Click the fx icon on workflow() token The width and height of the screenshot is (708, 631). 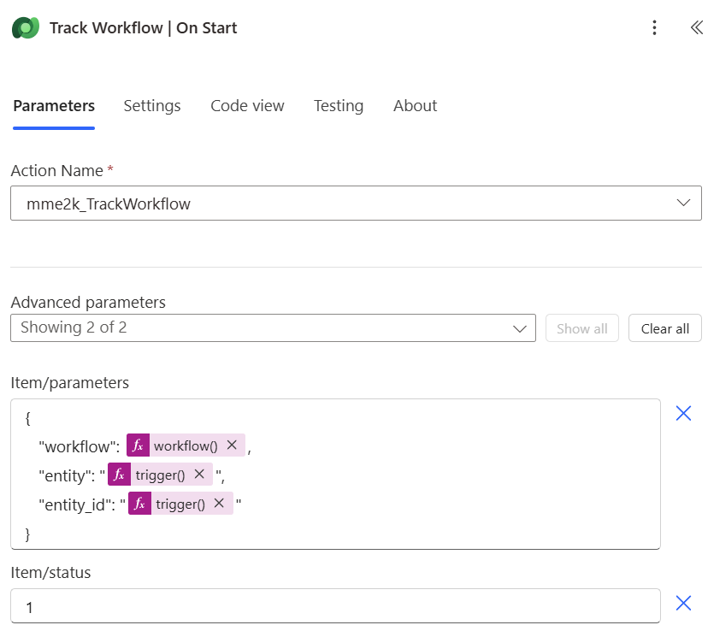pyautogui.click(x=138, y=445)
